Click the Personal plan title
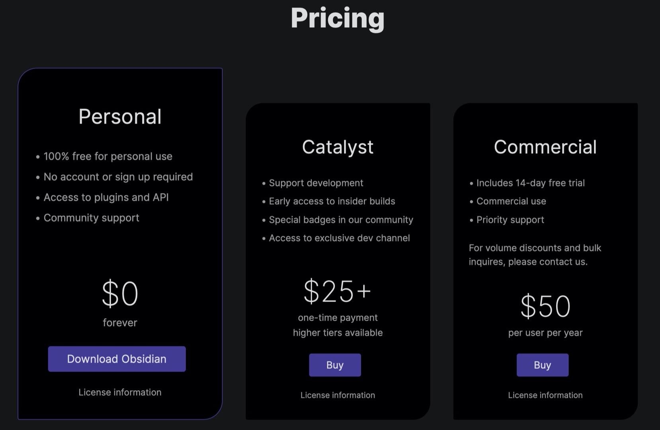 coord(120,116)
